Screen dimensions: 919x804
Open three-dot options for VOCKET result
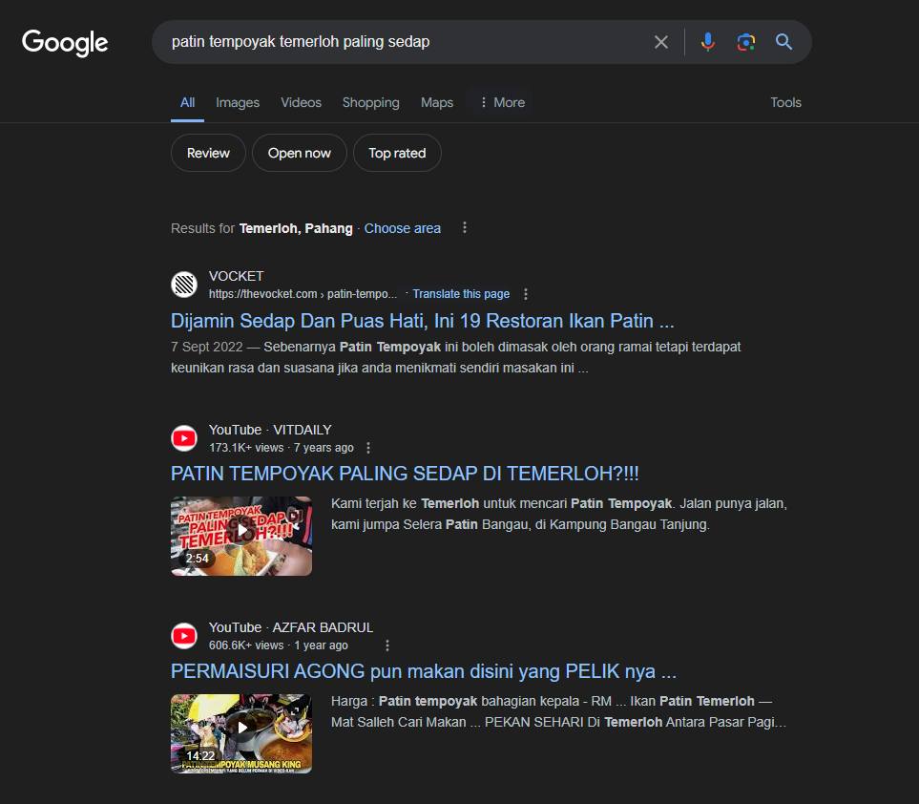click(526, 294)
